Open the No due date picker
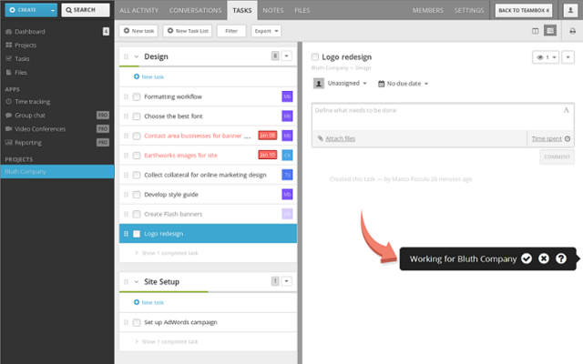 403,83
